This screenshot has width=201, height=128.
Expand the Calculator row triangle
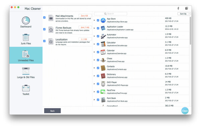pos(94,44)
